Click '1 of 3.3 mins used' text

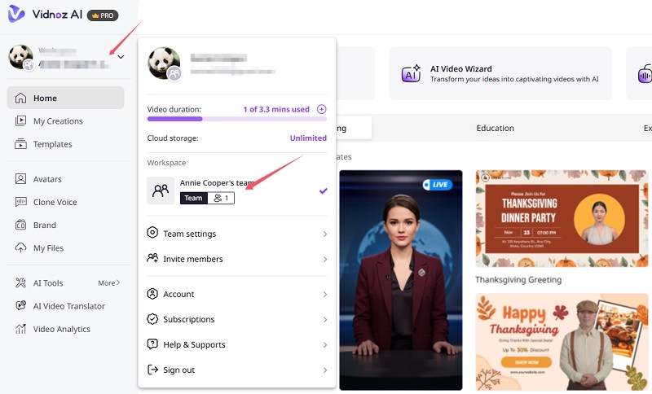[276, 109]
